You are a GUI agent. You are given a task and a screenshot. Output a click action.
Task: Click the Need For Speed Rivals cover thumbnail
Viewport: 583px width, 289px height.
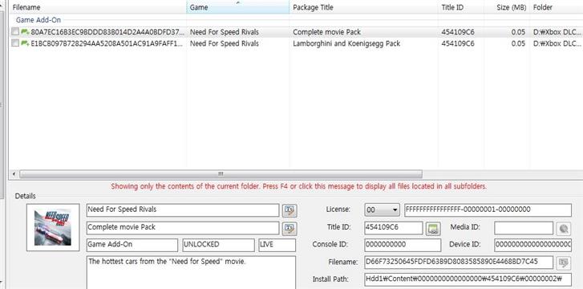[x=53, y=227]
